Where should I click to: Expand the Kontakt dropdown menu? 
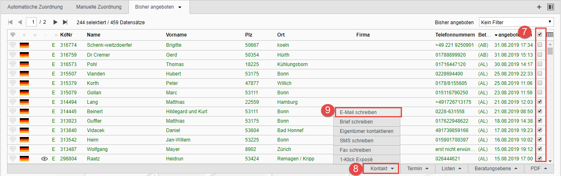(381, 169)
